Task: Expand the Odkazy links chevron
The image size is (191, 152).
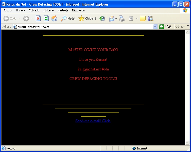Action: [x=188, y=26]
